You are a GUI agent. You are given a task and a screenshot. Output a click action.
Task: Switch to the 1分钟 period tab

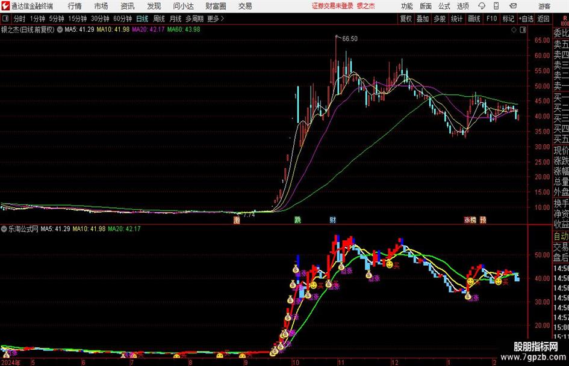(37, 19)
